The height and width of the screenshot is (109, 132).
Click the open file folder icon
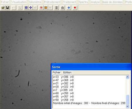tap(3, 8)
